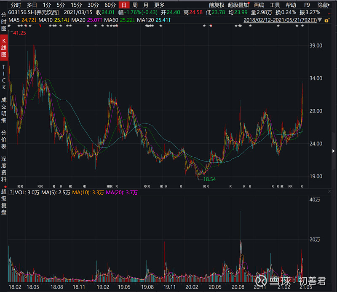This screenshot has width=337, height=292.
Task: Click the 39.00 price axis label
Action: pos(316,46)
